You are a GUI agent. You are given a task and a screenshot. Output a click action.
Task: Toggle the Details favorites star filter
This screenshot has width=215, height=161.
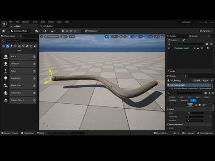pos(209,93)
